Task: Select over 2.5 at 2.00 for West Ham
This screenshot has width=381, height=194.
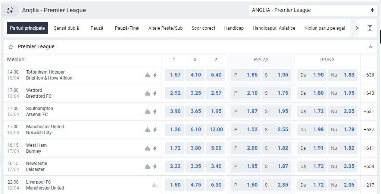Action: [x=246, y=148]
